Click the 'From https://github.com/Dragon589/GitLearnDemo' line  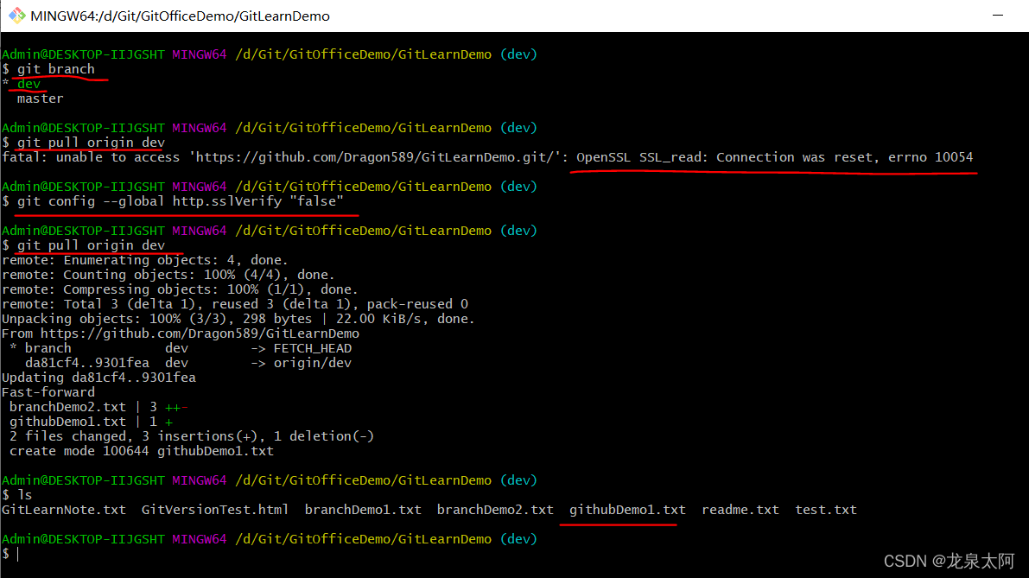click(x=180, y=333)
